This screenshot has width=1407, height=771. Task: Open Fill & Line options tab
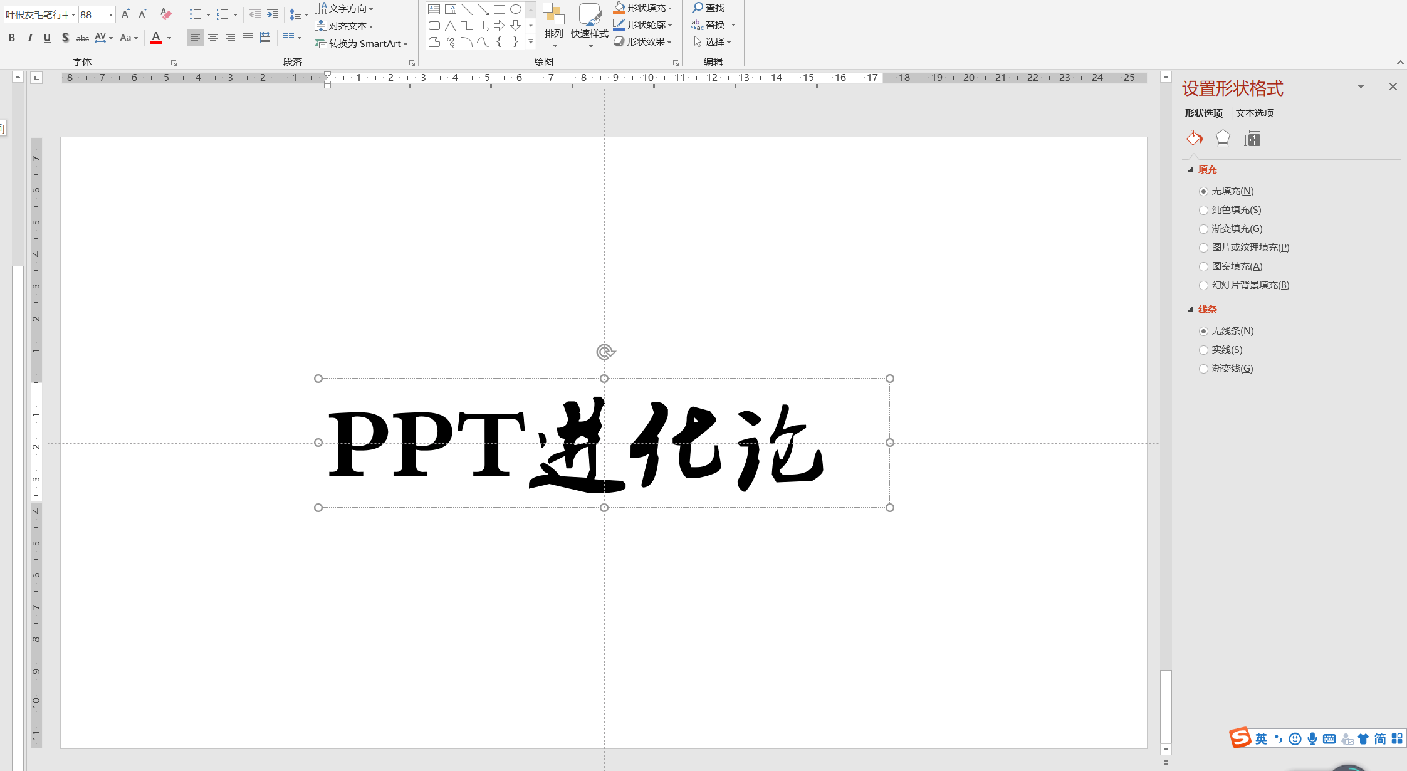pyautogui.click(x=1195, y=138)
